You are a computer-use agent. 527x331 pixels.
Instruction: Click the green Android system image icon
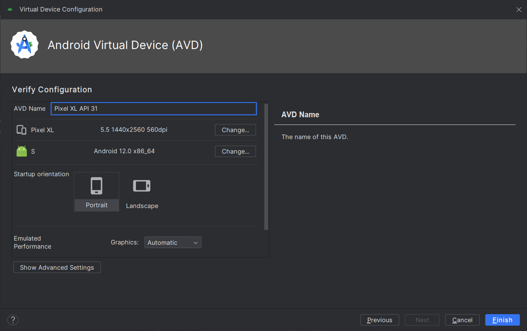[22, 151]
